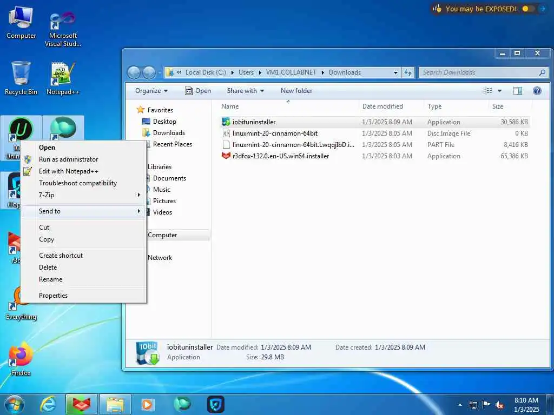Select the Everything desktop shortcut label
Viewport: 554px width, 415px height.
pyautogui.click(x=21, y=317)
